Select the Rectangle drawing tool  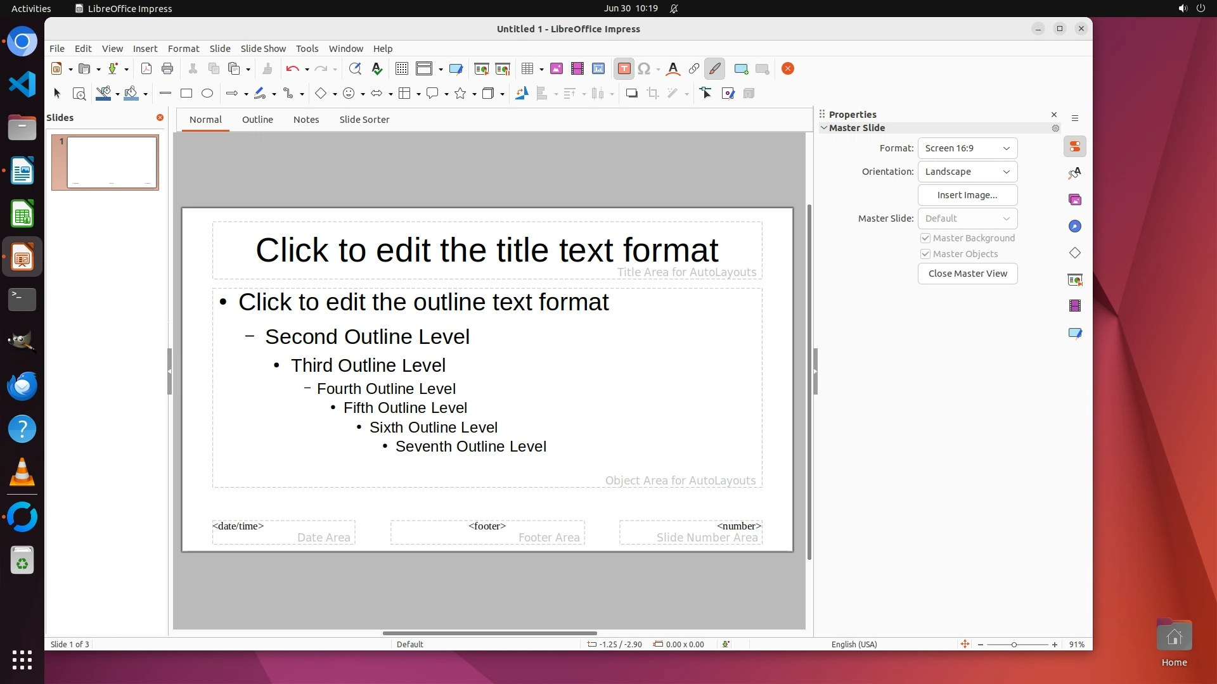[x=186, y=94]
